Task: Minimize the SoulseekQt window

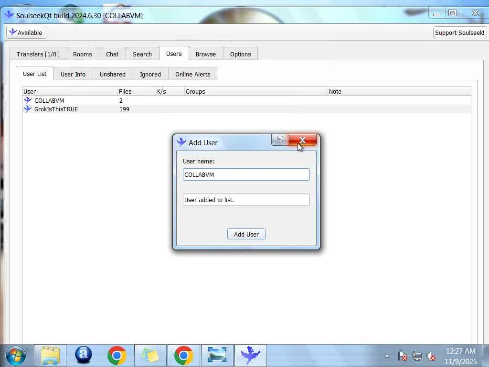Action: tap(437, 13)
